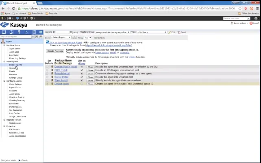Click the line chart icon in the toolbar

coord(27,32)
